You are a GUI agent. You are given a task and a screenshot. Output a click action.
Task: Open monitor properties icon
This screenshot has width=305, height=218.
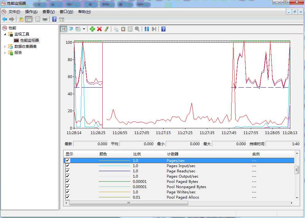pyautogui.click(x=130, y=29)
